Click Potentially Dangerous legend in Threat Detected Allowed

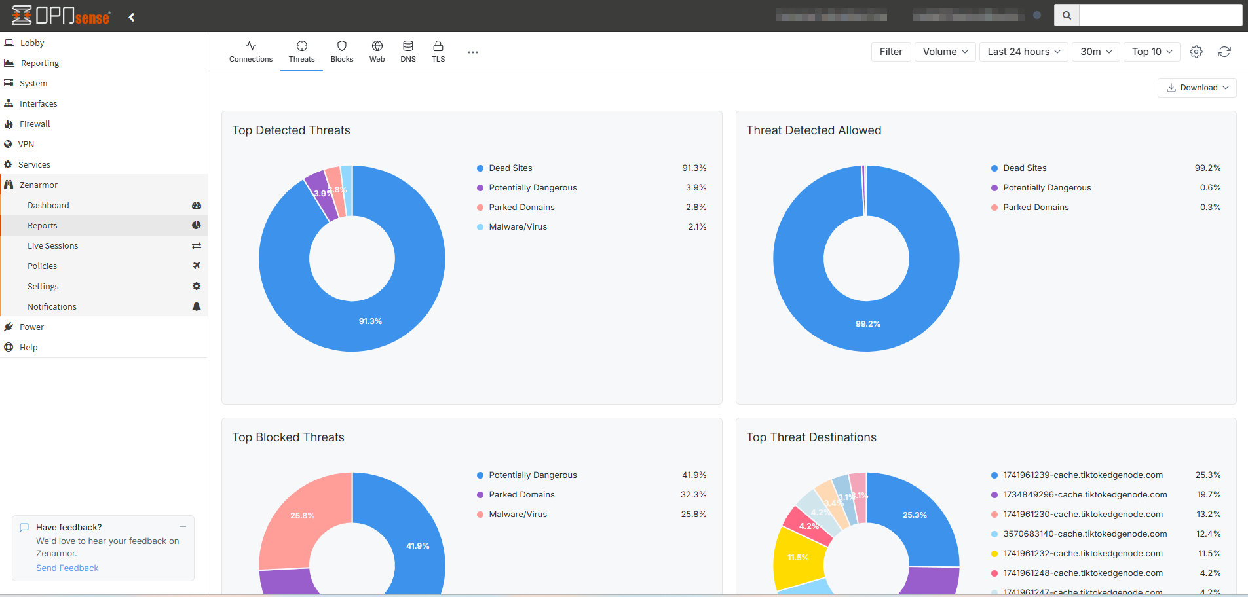click(x=1047, y=188)
